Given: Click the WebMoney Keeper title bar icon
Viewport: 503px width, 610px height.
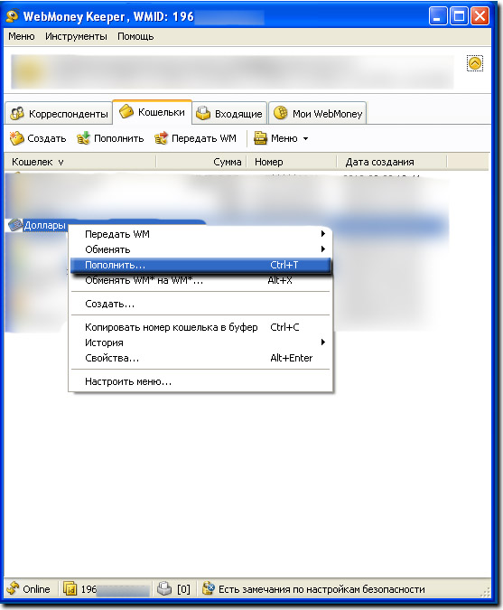Looking at the screenshot, I should click(x=13, y=16).
